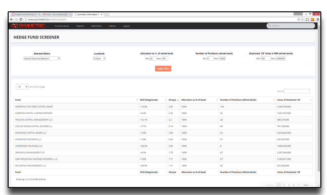327x195 pixels.
Task: Go to results page 5
Action: click(x=299, y=185)
